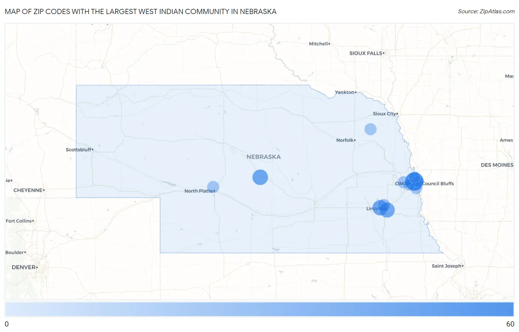The height and width of the screenshot is (332, 519).
Task: Click the Fort Collins label
Action: [19, 221]
